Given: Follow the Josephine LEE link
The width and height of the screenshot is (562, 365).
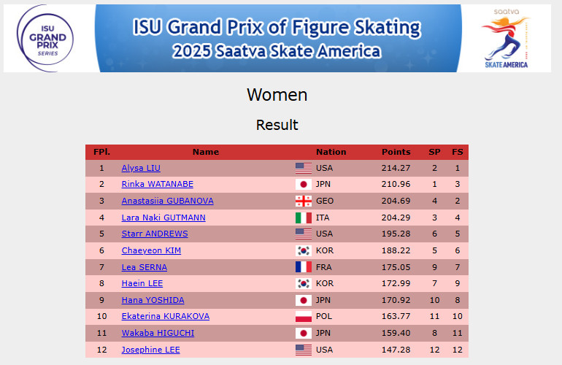Looking at the screenshot, I should [x=150, y=350].
